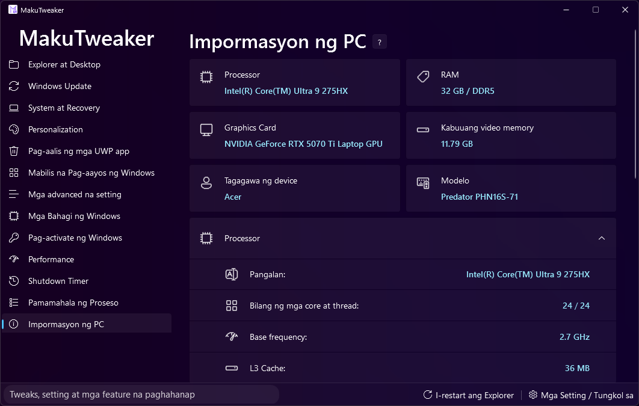This screenshot has height=406, width=639.
Task: Click the Intel Core Ultra 9 275HX link in top card
Action: pyautogui.click(x=286, y=91)
